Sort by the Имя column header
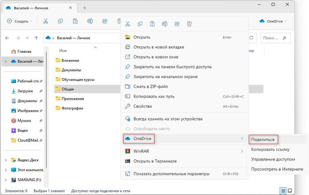The width and height of the screenshot is (309, 195). [x=63, y=51]
